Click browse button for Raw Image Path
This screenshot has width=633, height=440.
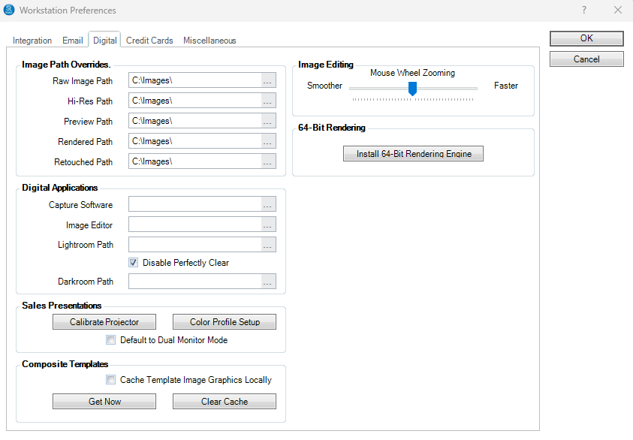click(268, 80)
